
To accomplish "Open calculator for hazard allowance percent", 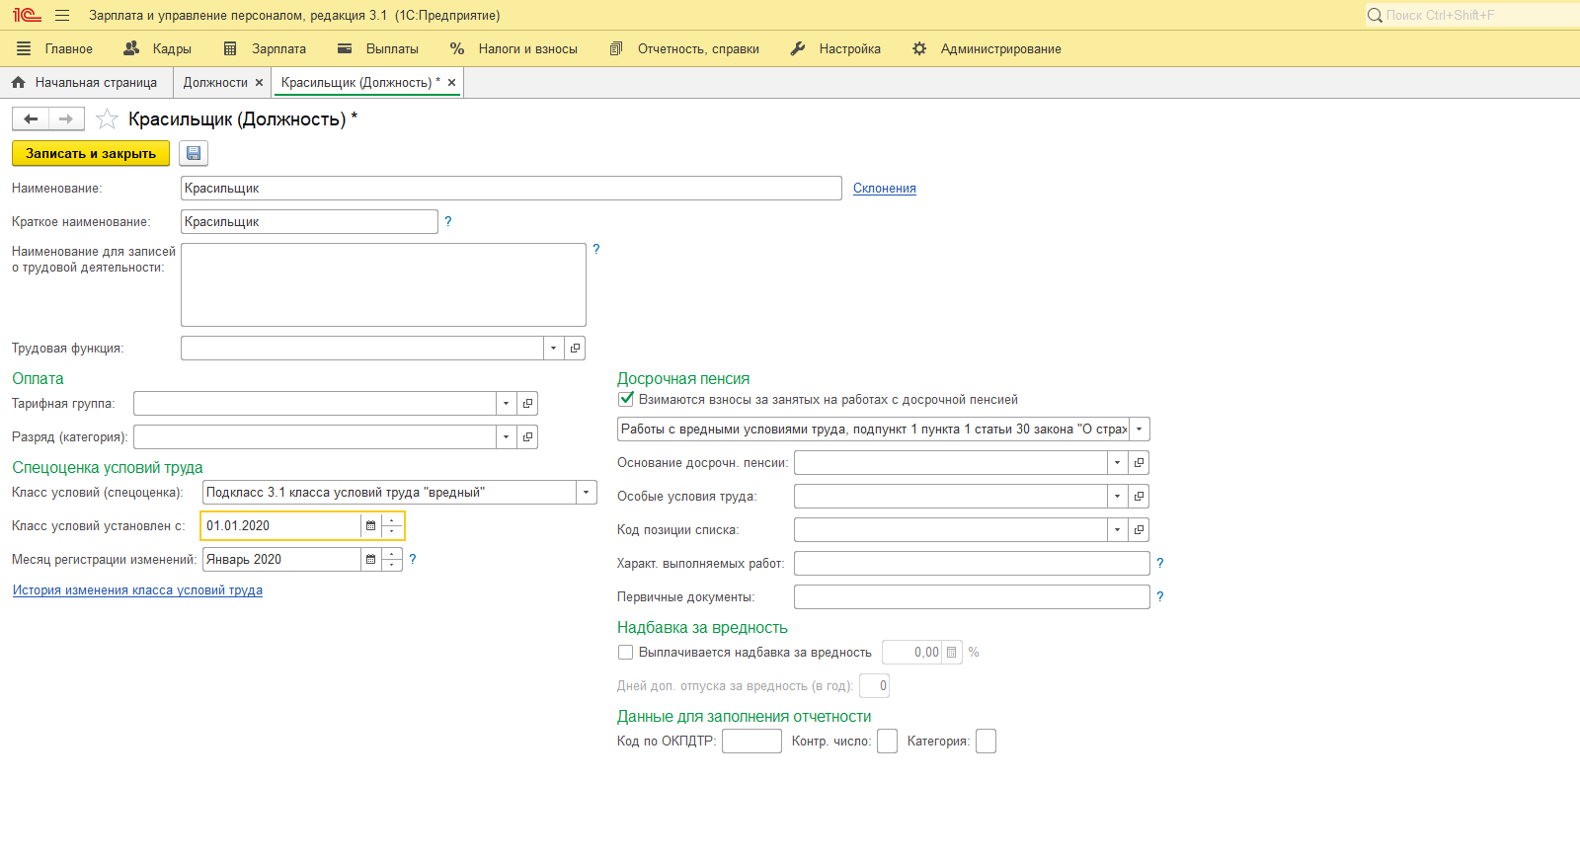I will point(951,653).
